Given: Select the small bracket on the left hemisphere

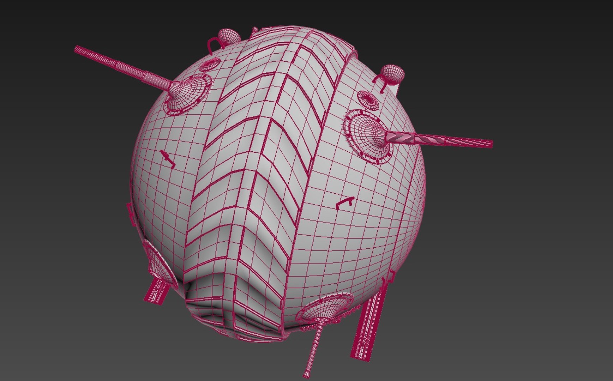Looking at the screenshot, I should pos(168,159).
